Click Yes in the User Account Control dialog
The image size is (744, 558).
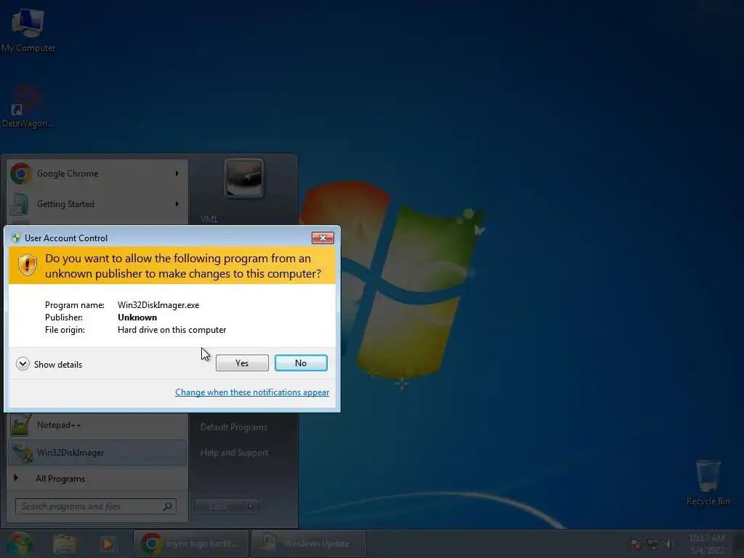click(242, 363)
